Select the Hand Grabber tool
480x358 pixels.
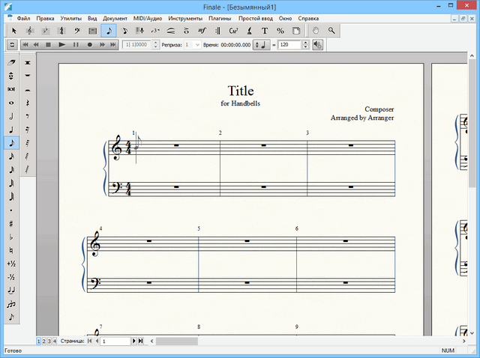click(316, 31)
